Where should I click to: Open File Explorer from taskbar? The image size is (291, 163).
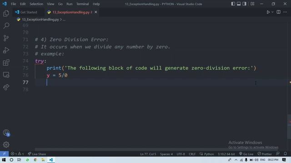click(43, 160)
